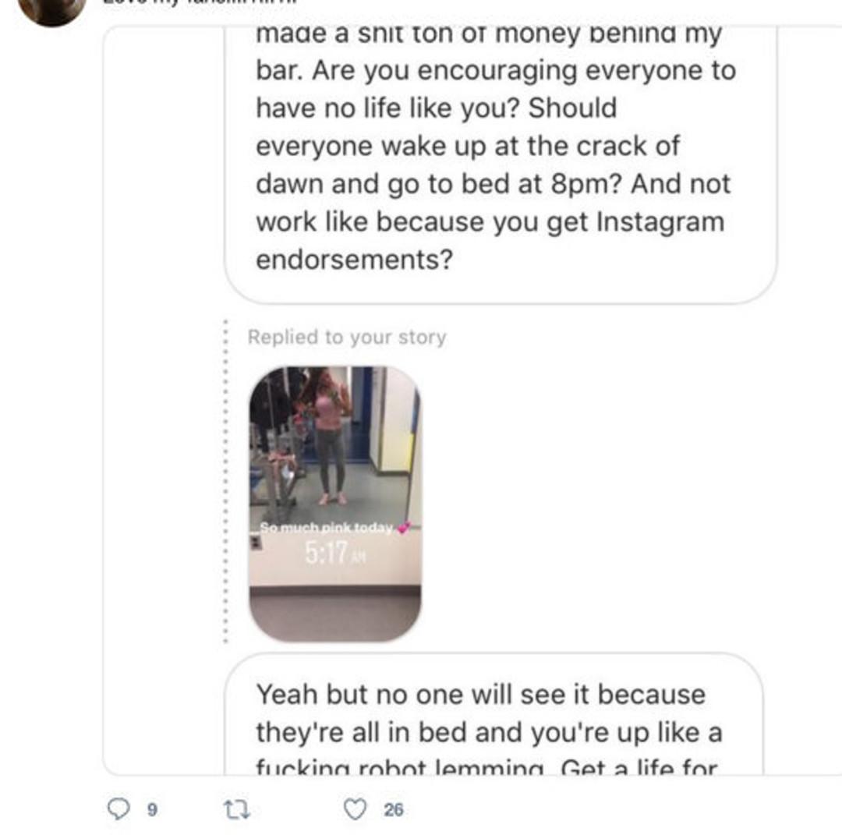Viewport: 842px width, 835px height.
Task: Open the profile avatar at top left
Action: [x=52, y=8]
